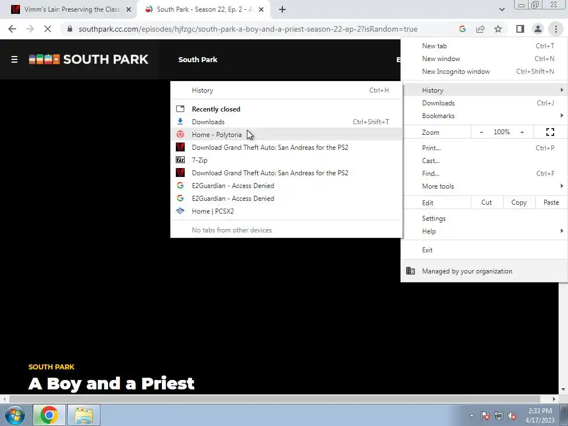Screen dimensions: 568x426
Task: Click the South Park logo
Action: (x=88, y=59)
